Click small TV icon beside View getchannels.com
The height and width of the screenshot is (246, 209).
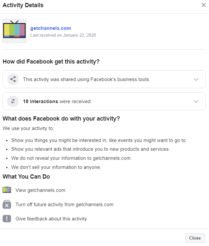(x=7, y=190)
